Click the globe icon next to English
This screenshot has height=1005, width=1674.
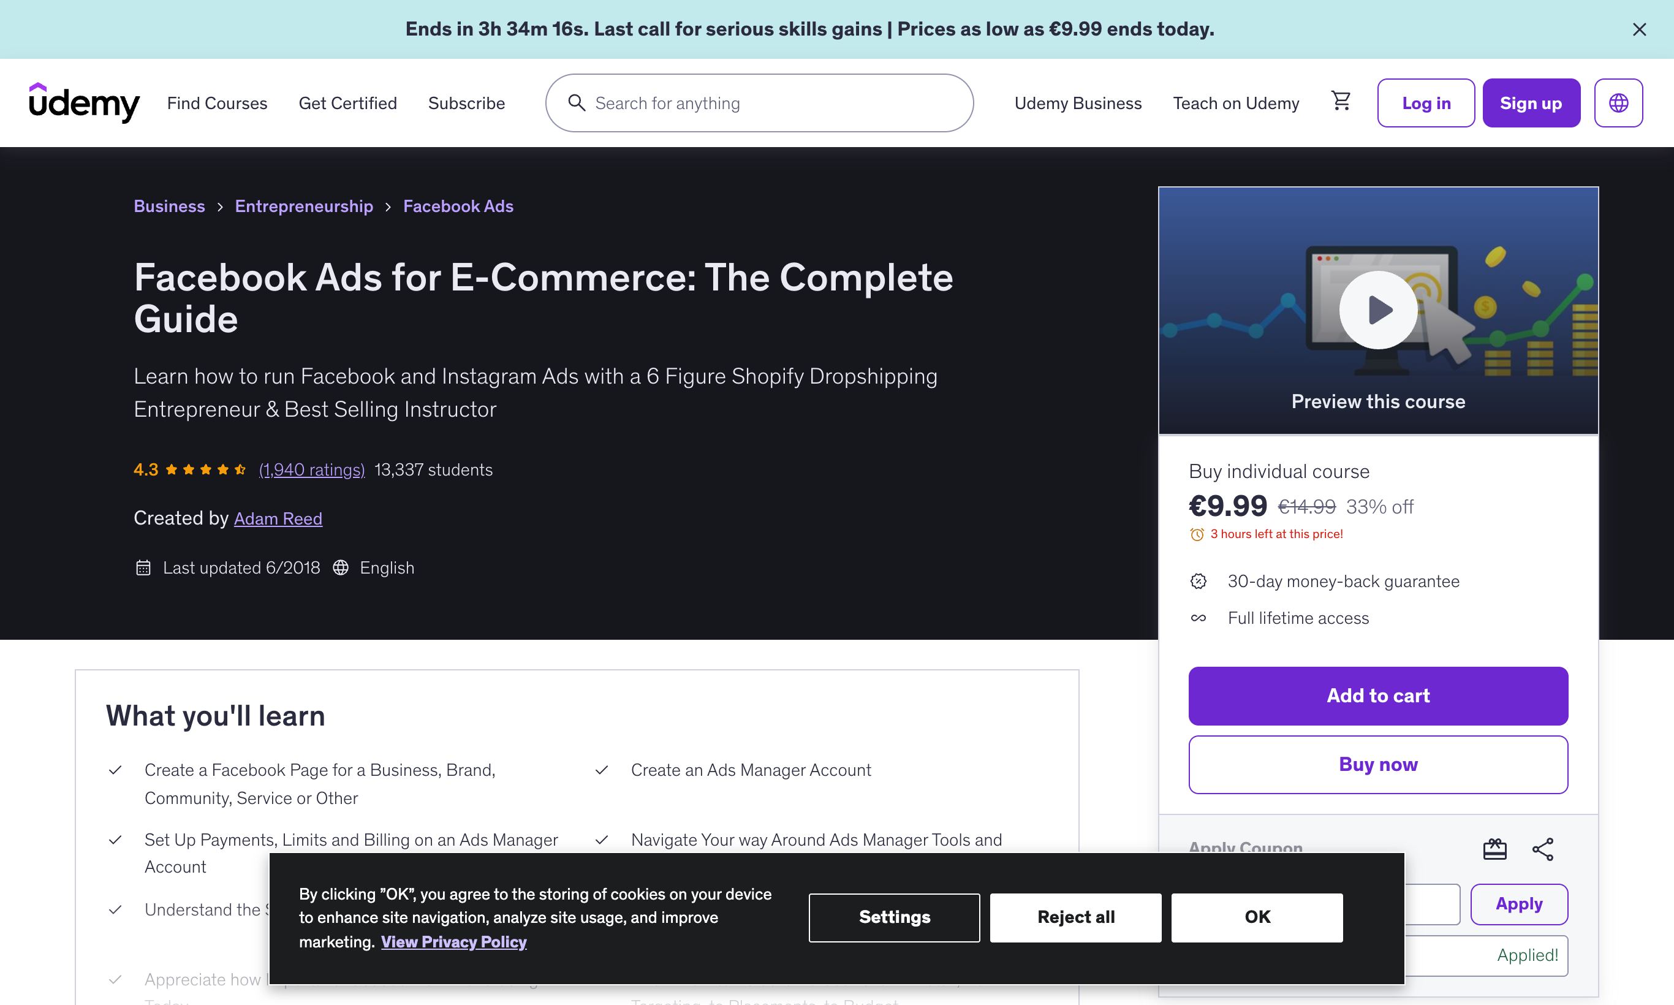coord(341,567)
